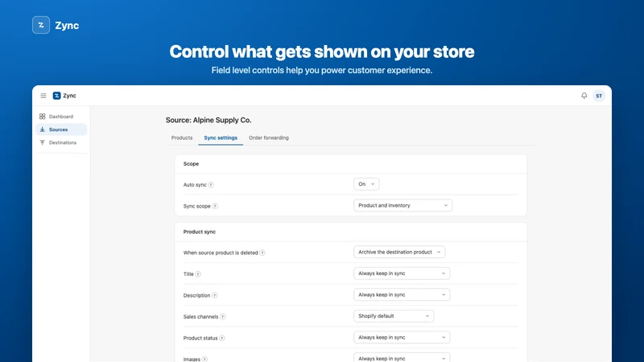Click the Source: Alpine Supply Co. heading
644x362 pixels.
point(208,120)
